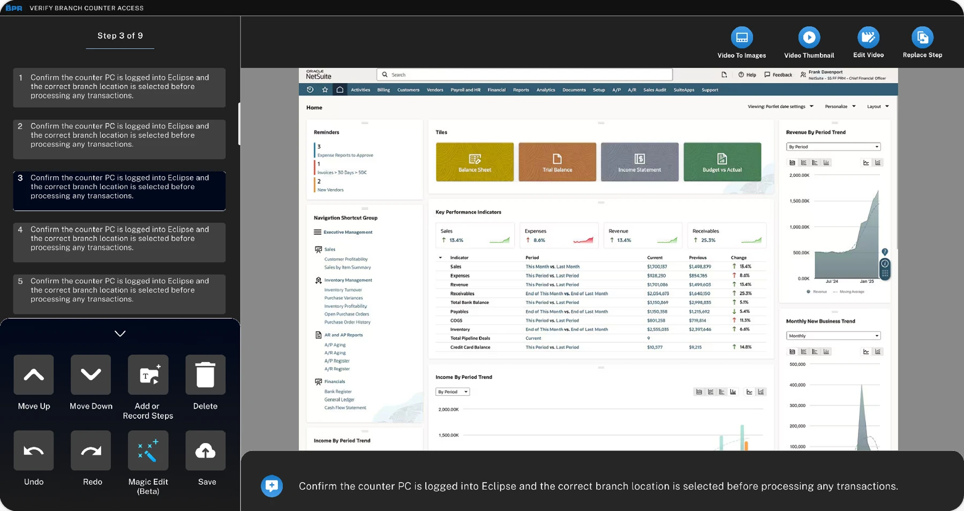Open the By Period dropdown in Income Trend

pos(453,392)
